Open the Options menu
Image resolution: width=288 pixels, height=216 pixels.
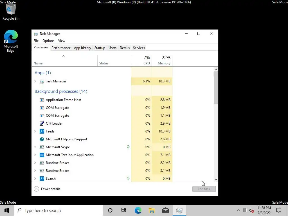coord(48,41)
